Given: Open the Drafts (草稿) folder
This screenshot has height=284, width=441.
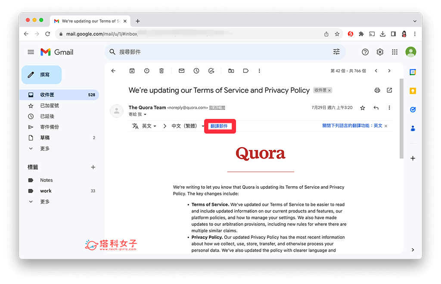Looking at the screenshot, I should pyautogui.click(x=59, y=137).
